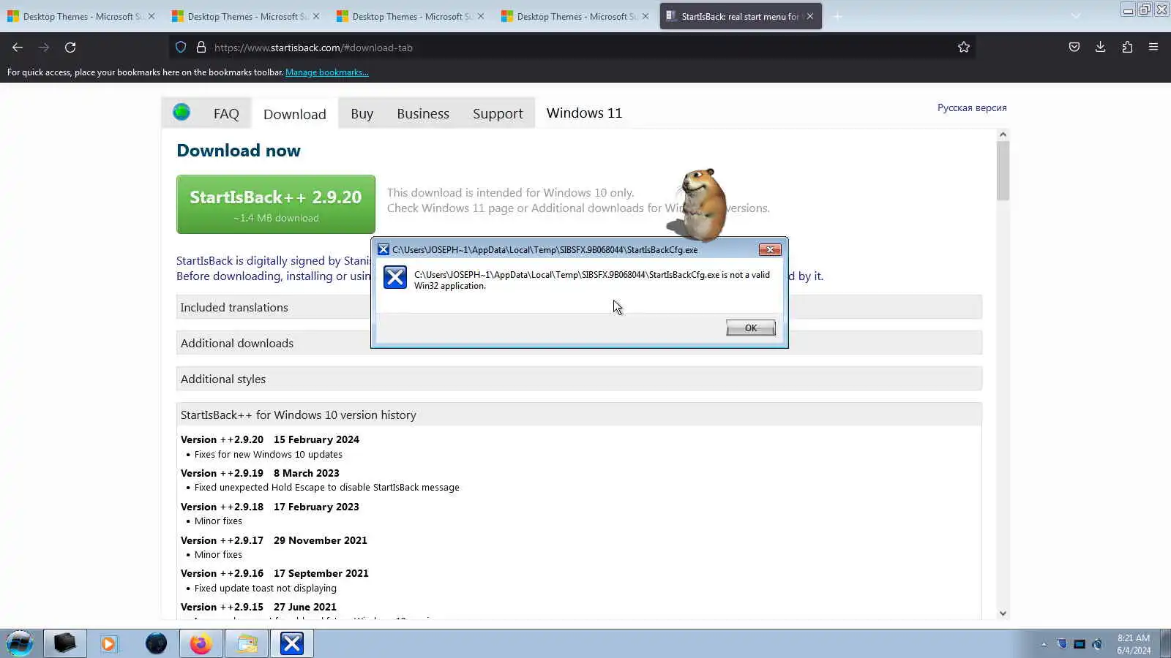This screenshot has height=658, width=1171.
Task: Click OK in the error dialog
Action: [x=751, y=328]
